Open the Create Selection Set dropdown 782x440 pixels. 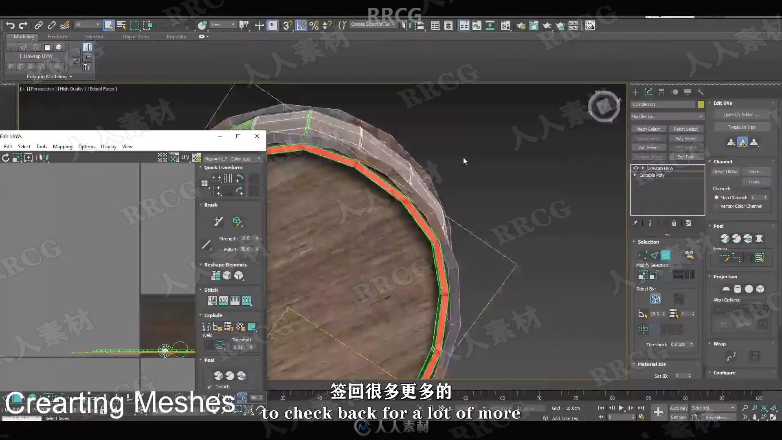tap(373, 24)
